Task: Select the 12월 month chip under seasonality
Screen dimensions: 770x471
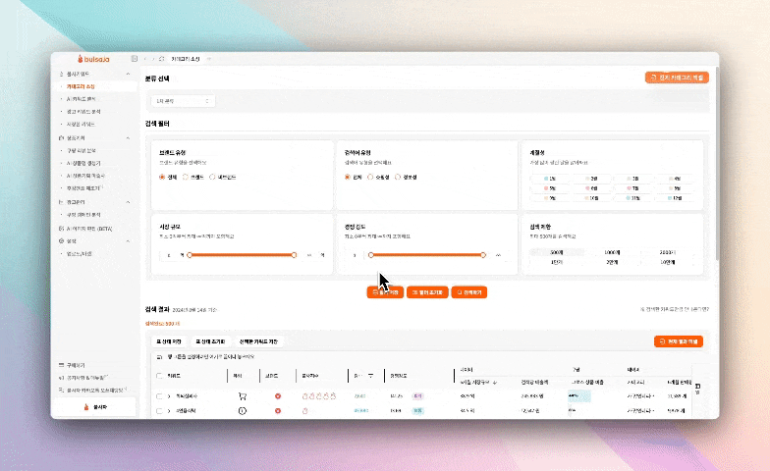Action: pos(675,198)
